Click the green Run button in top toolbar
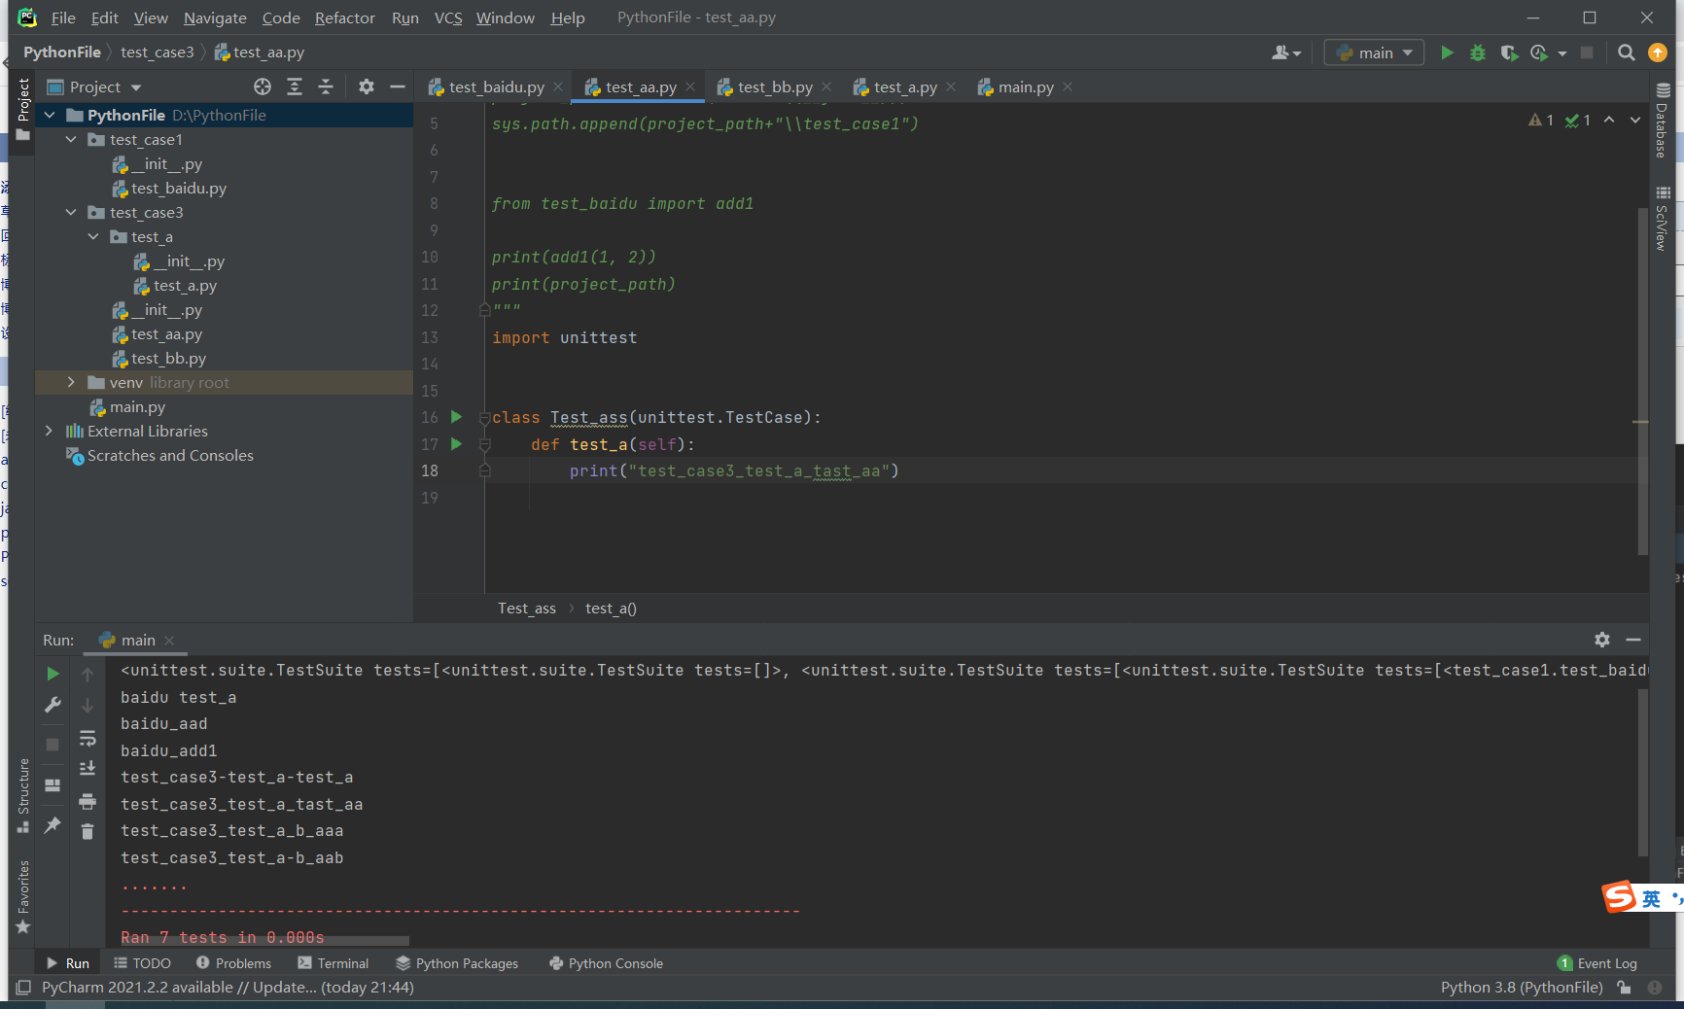This screenshot has width=1684, height=1009. pyautogui.click(x=1447, y=52)
